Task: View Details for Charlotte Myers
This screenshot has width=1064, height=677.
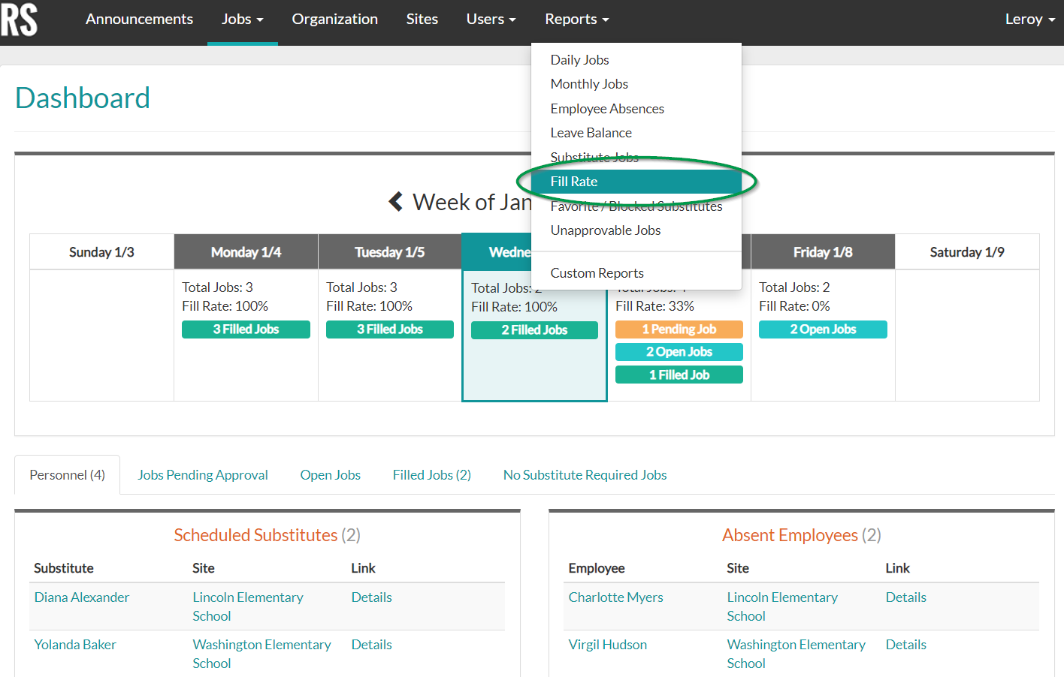Action: 906,597
